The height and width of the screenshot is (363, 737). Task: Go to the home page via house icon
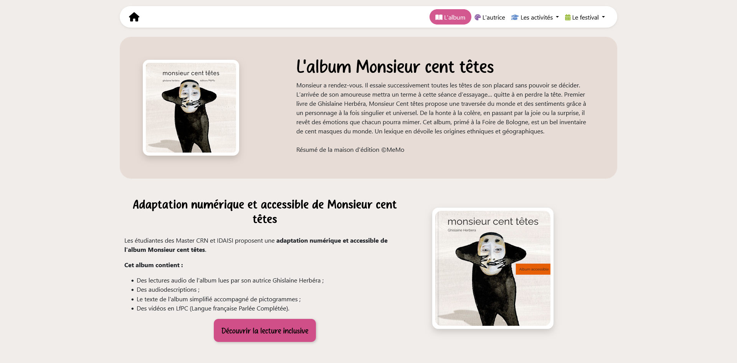(134, 17)
